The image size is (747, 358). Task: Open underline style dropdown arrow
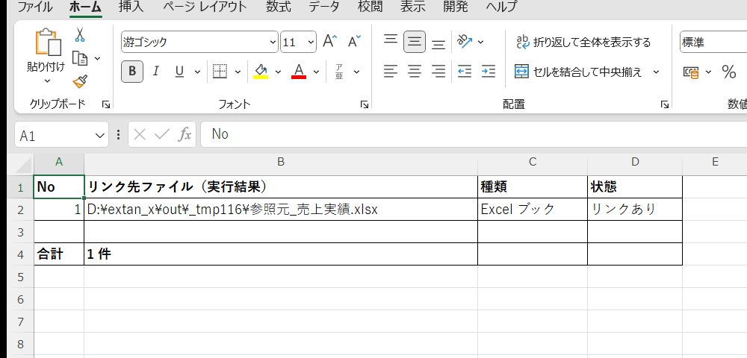tap(197, 72)
